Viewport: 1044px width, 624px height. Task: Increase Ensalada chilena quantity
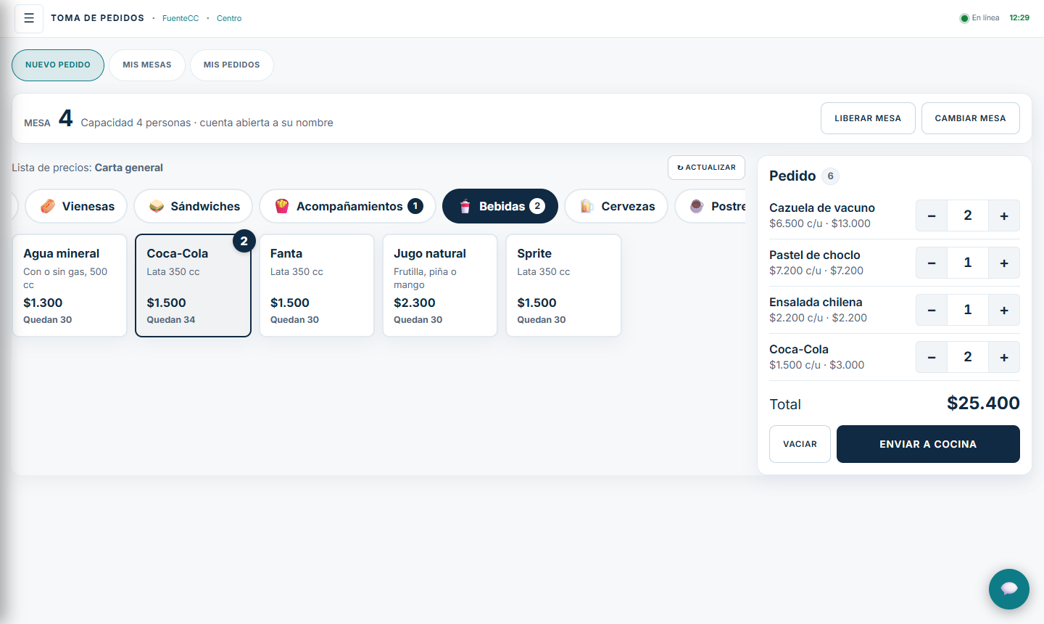click(1004, 310)
